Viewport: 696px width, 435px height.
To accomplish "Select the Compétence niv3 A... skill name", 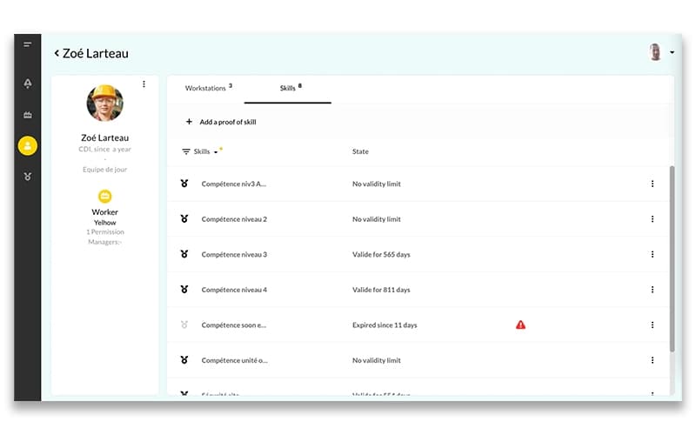I will pyautogui.click(x=234, y=184).
